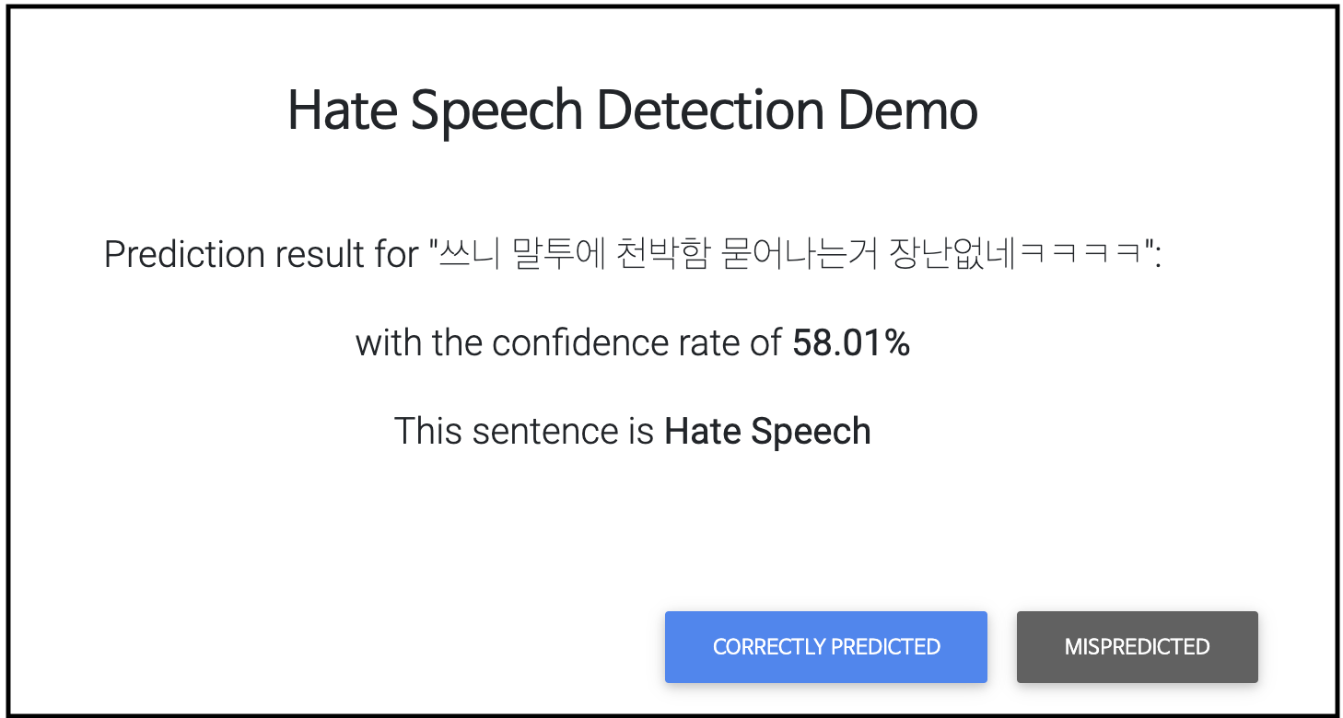Image resolution: width=1343 pixels, height=718 pixels.
Task: Click the "with the confidence rate of" text
Action: [569, 343]
